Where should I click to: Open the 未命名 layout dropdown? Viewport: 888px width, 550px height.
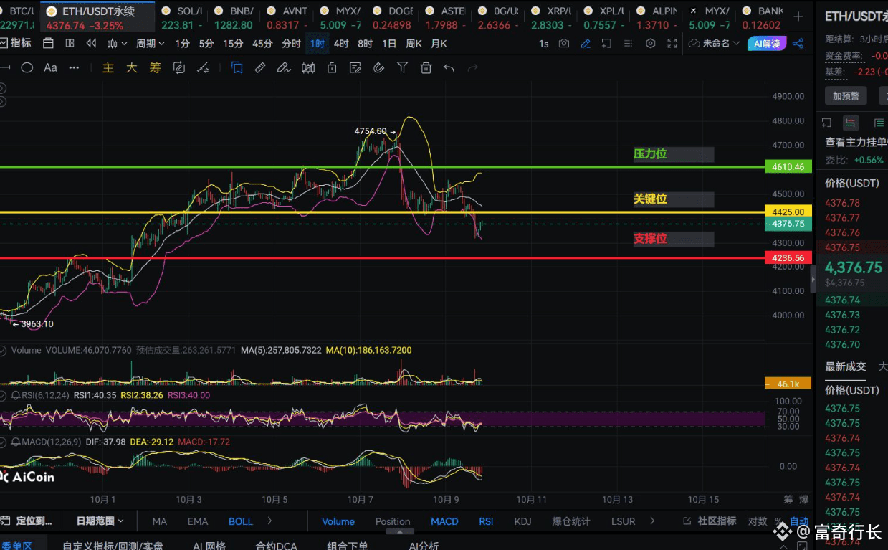point(715,44)
